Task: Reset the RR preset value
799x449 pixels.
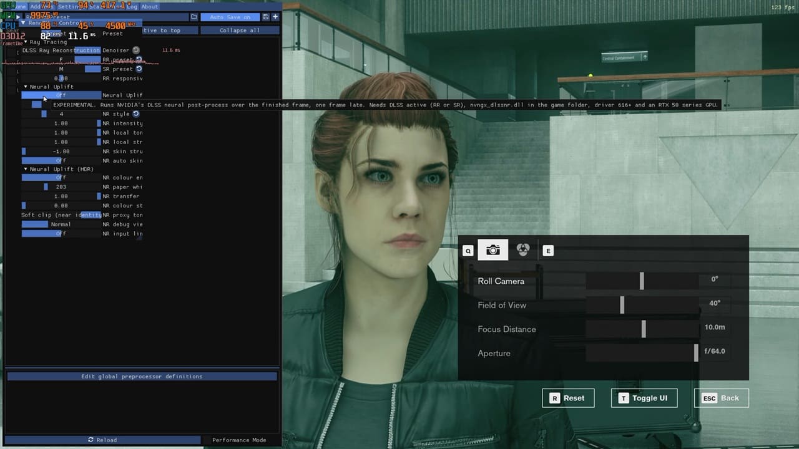Action: click(139, 60)
